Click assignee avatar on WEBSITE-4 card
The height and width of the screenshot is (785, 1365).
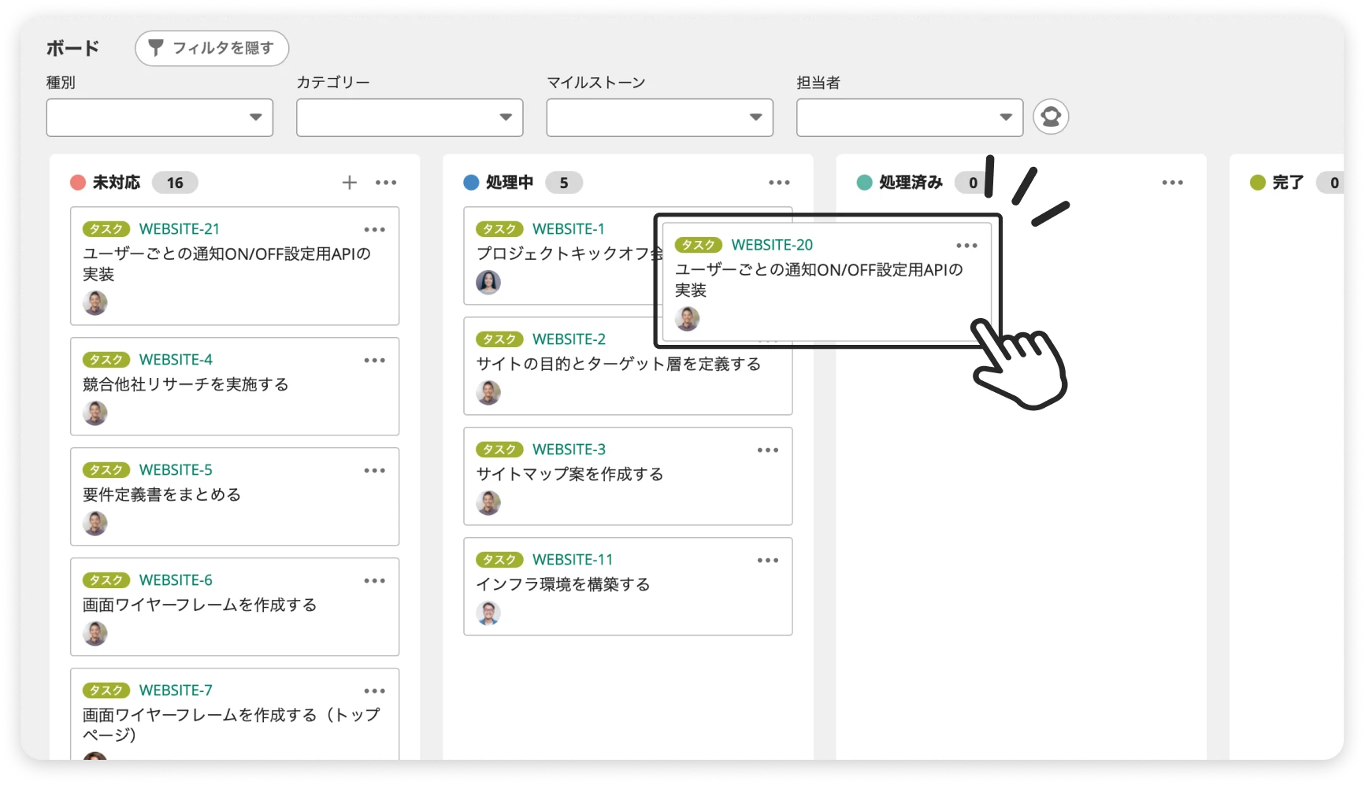(x=95, y=413)
